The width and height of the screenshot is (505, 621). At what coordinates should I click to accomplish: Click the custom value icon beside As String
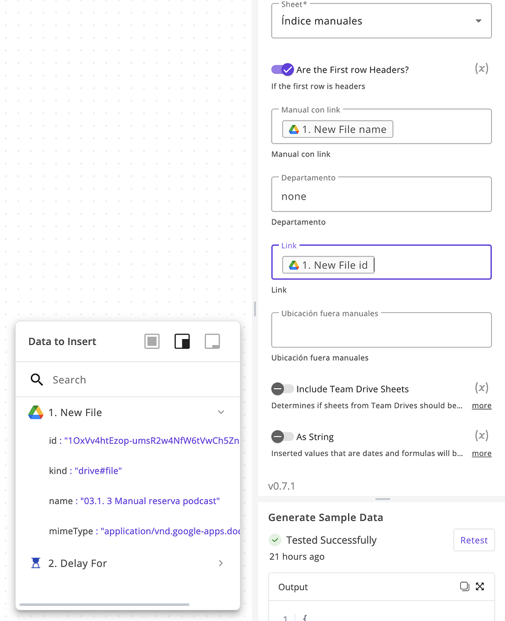pos(481,436)
